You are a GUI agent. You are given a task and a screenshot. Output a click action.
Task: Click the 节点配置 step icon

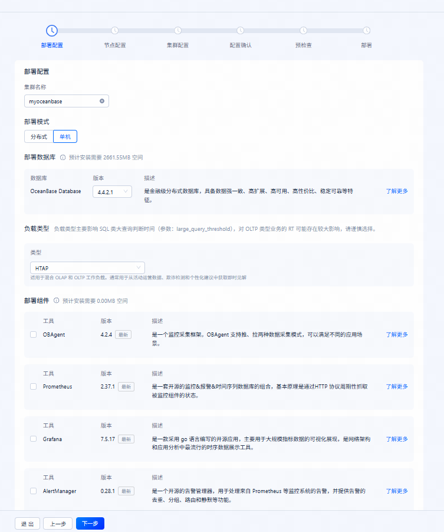tap(115, 31)
